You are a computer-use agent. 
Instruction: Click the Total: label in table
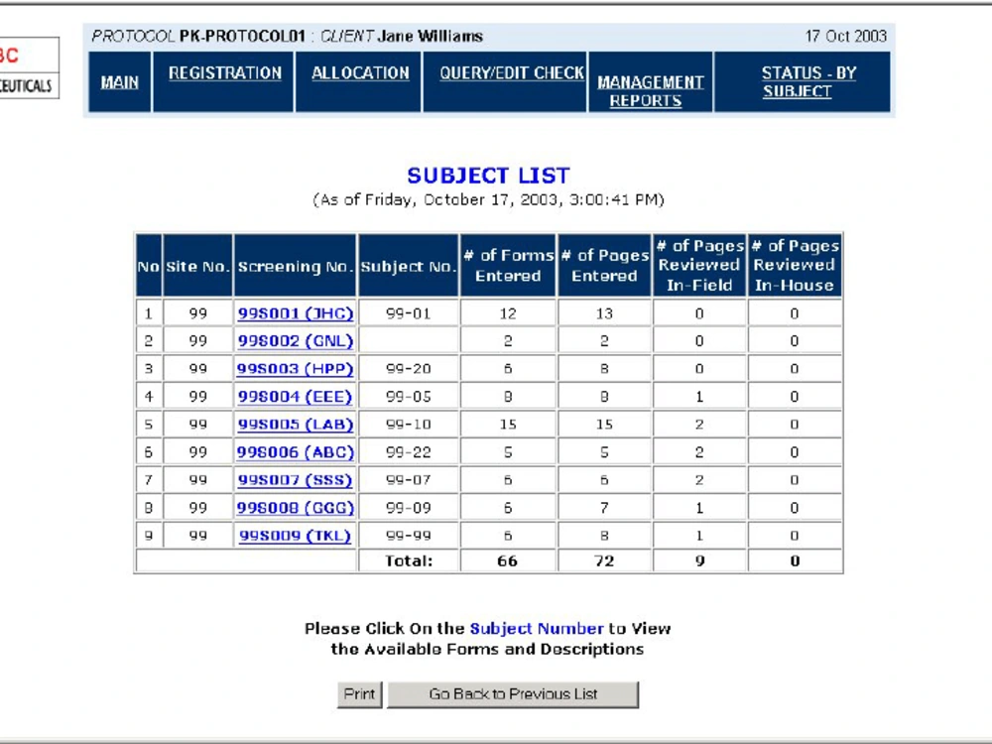[409, 561]
